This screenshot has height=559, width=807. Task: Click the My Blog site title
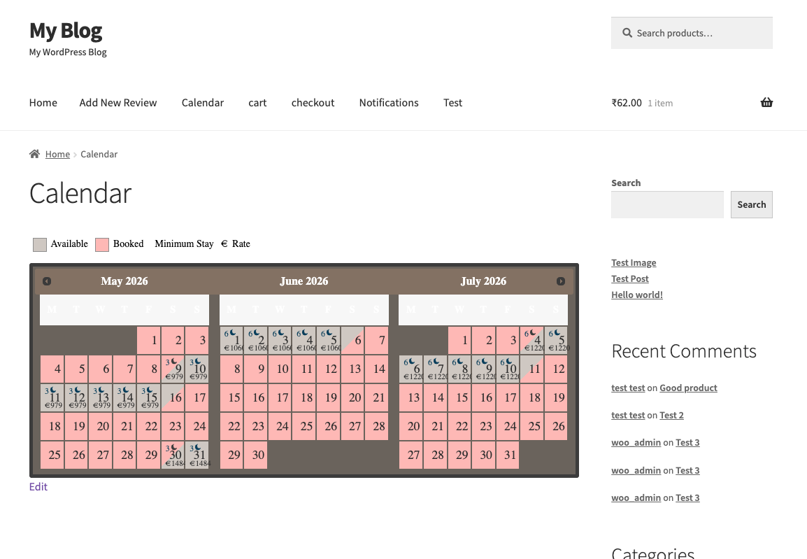click(66, 31)
